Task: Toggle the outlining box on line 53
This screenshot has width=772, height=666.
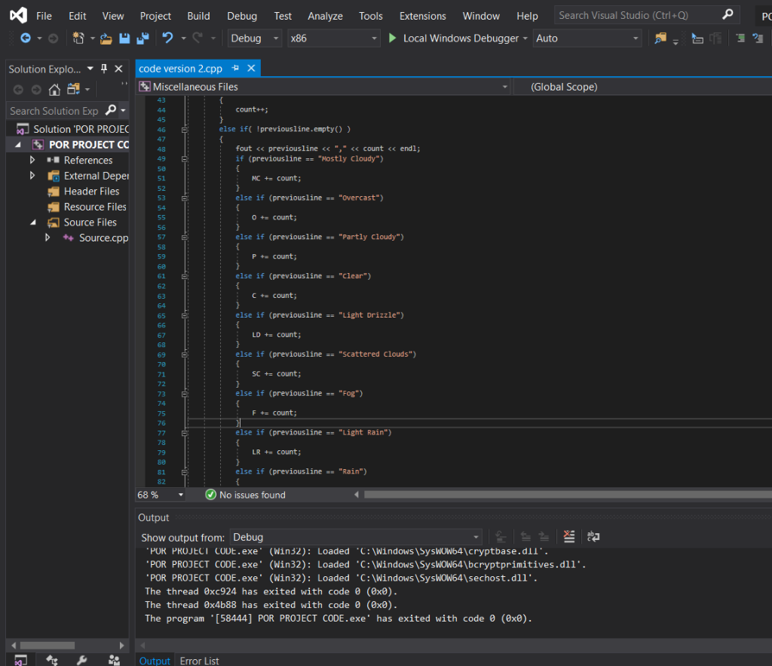Action: (183, 197)
